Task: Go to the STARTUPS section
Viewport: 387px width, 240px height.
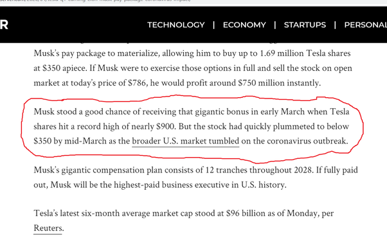Action: [305, 25]
